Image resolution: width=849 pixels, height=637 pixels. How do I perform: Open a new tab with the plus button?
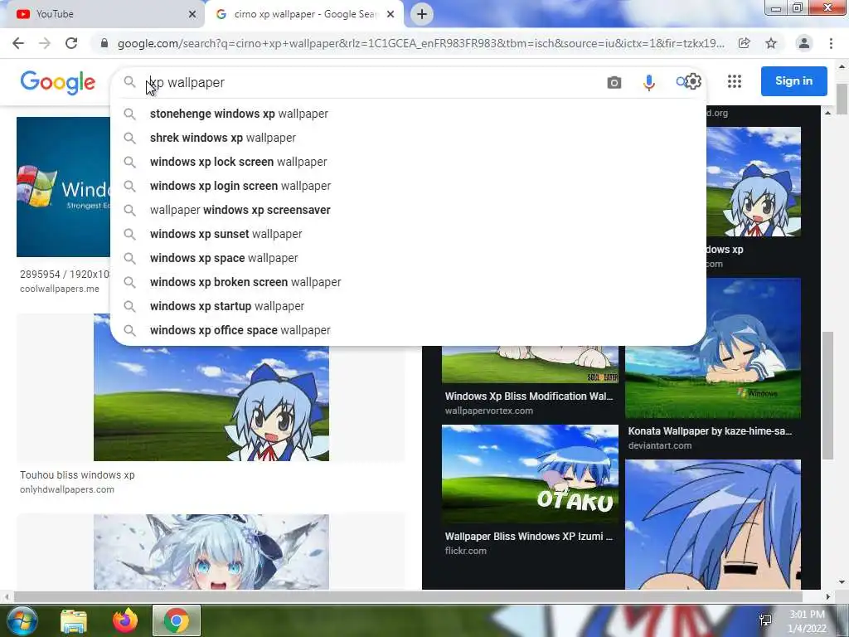422,14
